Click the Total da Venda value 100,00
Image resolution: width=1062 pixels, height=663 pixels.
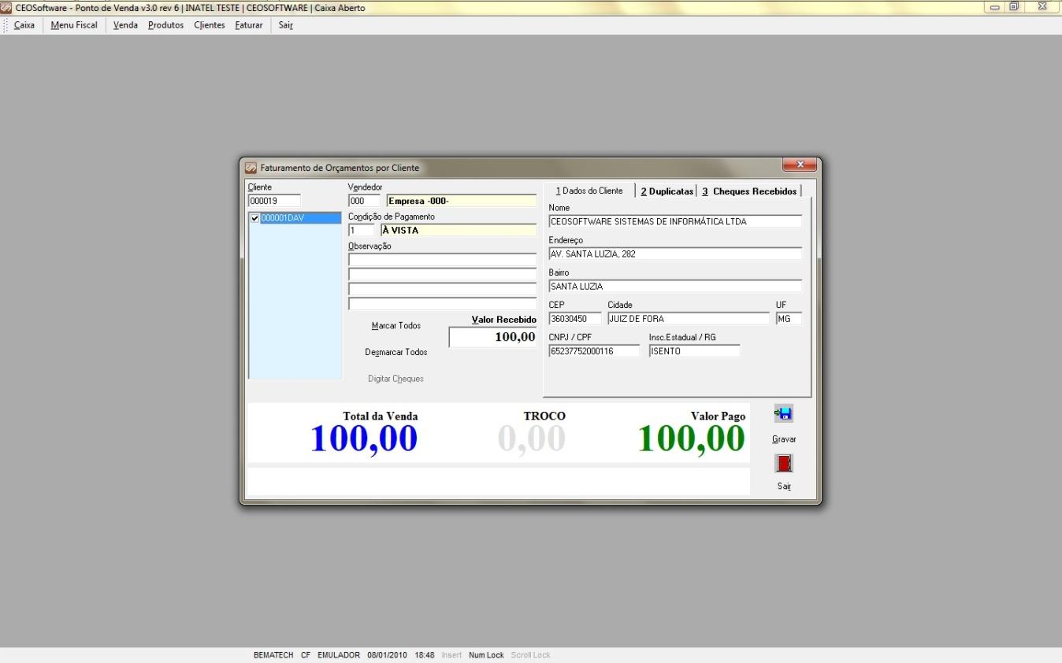(364, 439)
